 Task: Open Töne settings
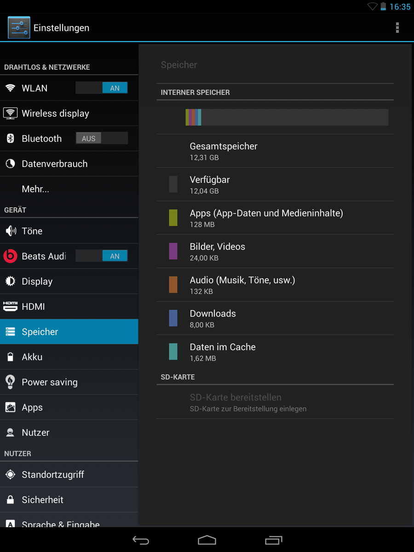click(69, 231)
